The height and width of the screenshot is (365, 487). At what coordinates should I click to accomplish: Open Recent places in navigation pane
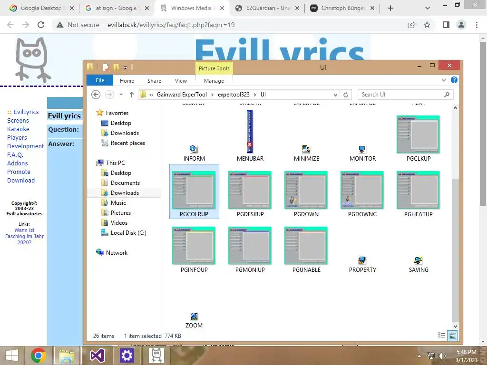point(127,143)
